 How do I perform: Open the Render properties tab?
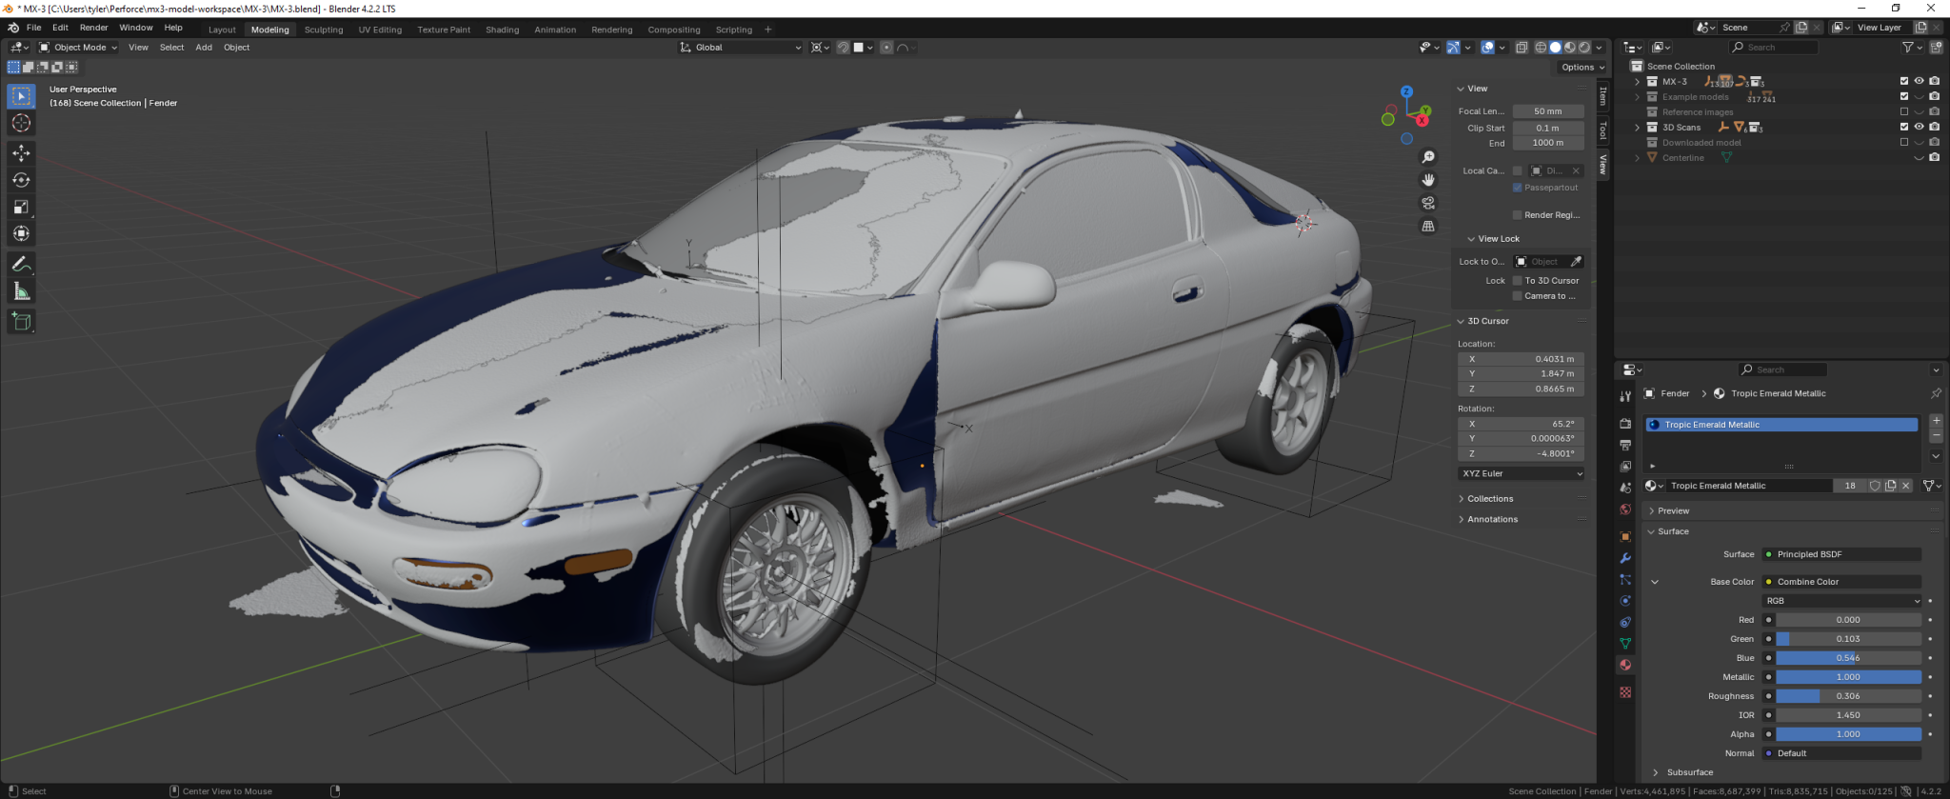click(1625, 423)
